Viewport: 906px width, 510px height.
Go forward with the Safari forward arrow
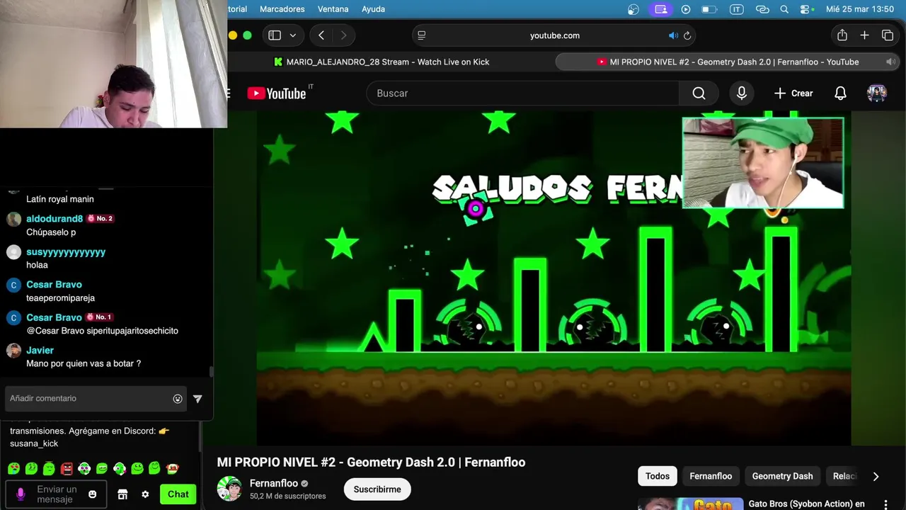(x=344, y=35)
